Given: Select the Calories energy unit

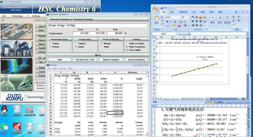Looking at the screenshot, I should click(x=76, y=43).
